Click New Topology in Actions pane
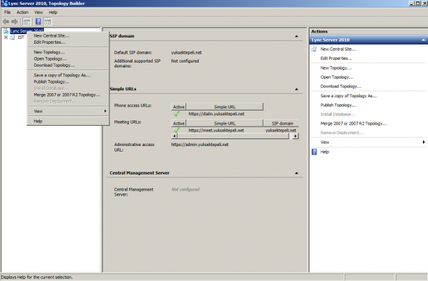This screenshot has width=428, height=281. (336, 67)
